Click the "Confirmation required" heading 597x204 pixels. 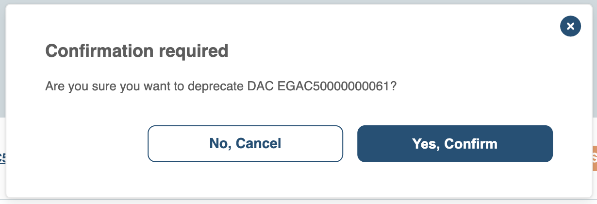coord(136,51)
